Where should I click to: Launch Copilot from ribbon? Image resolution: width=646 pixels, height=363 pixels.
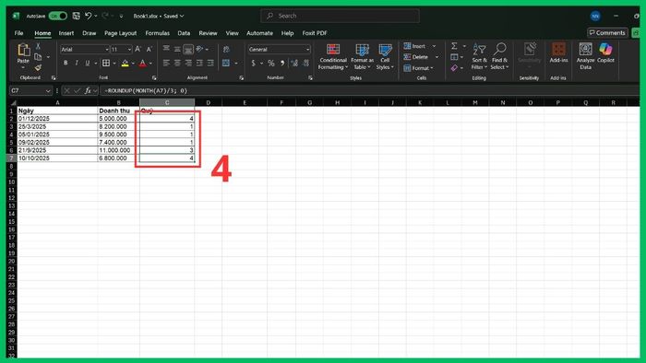click(605, 53)
